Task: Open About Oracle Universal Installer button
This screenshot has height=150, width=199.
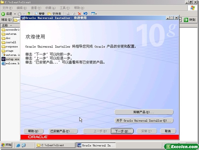Action: [144, 120]
